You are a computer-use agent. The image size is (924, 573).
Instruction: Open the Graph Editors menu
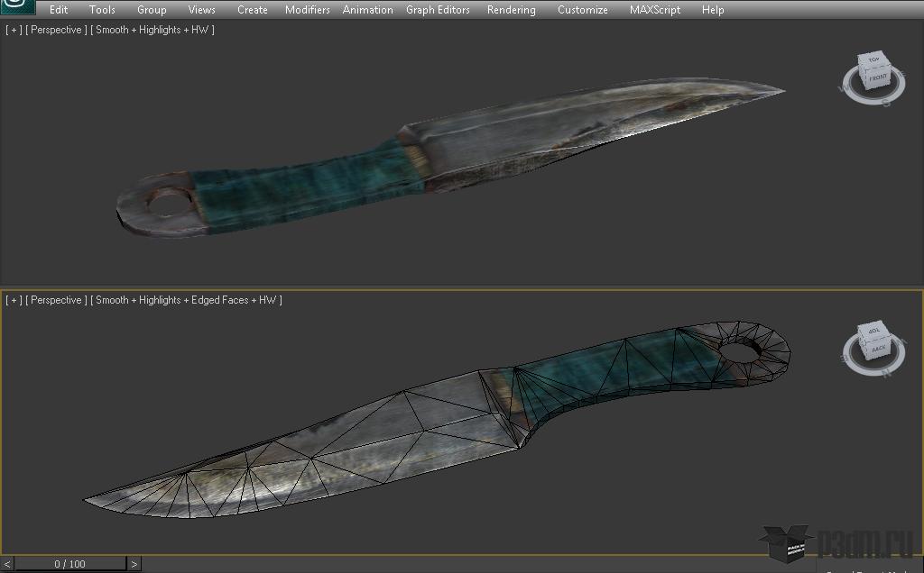(x=438, y=9)
